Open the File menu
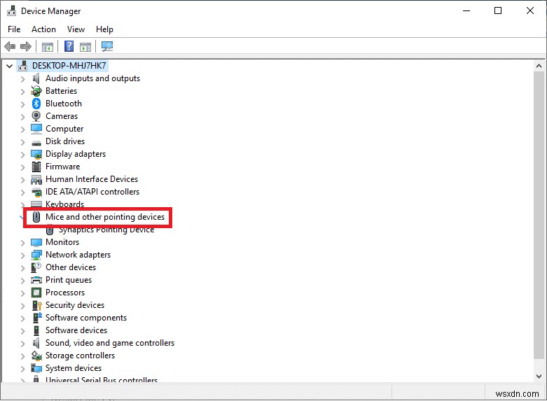547x401 pixels. (x=14, y=29)
